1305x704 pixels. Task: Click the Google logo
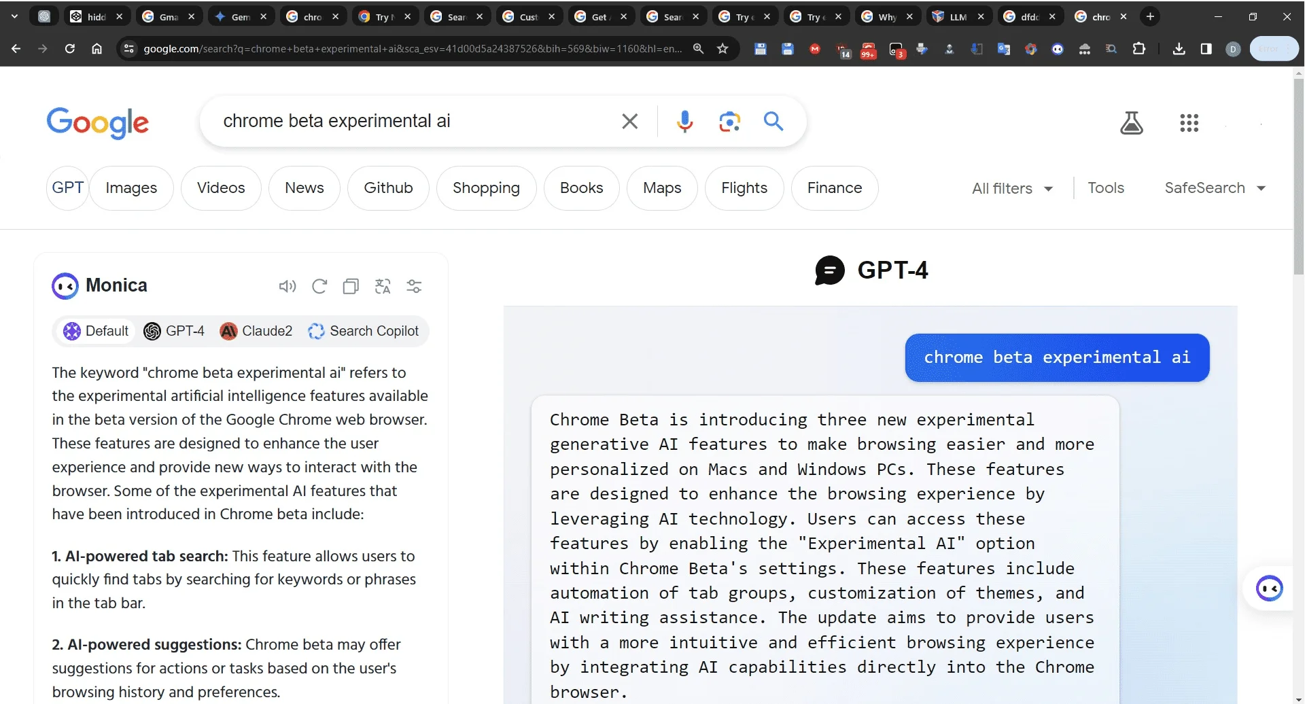(98, 123)
